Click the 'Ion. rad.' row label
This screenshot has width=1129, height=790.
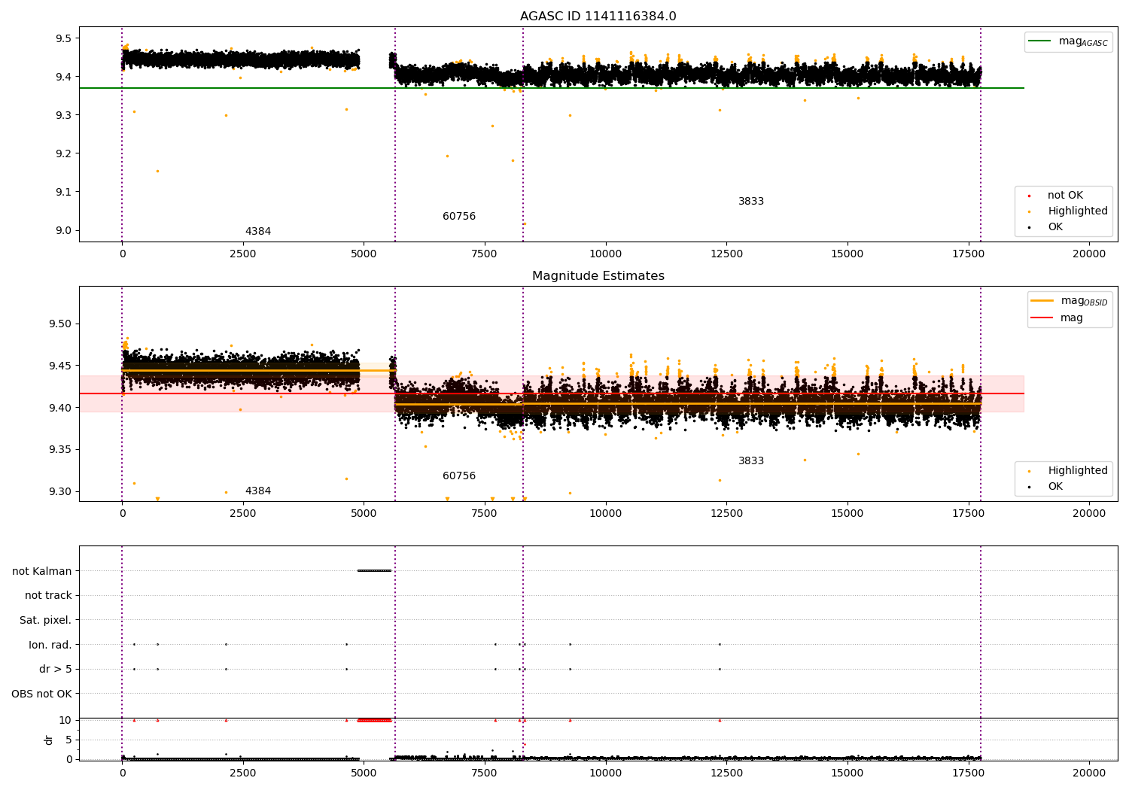click(50, 645)
